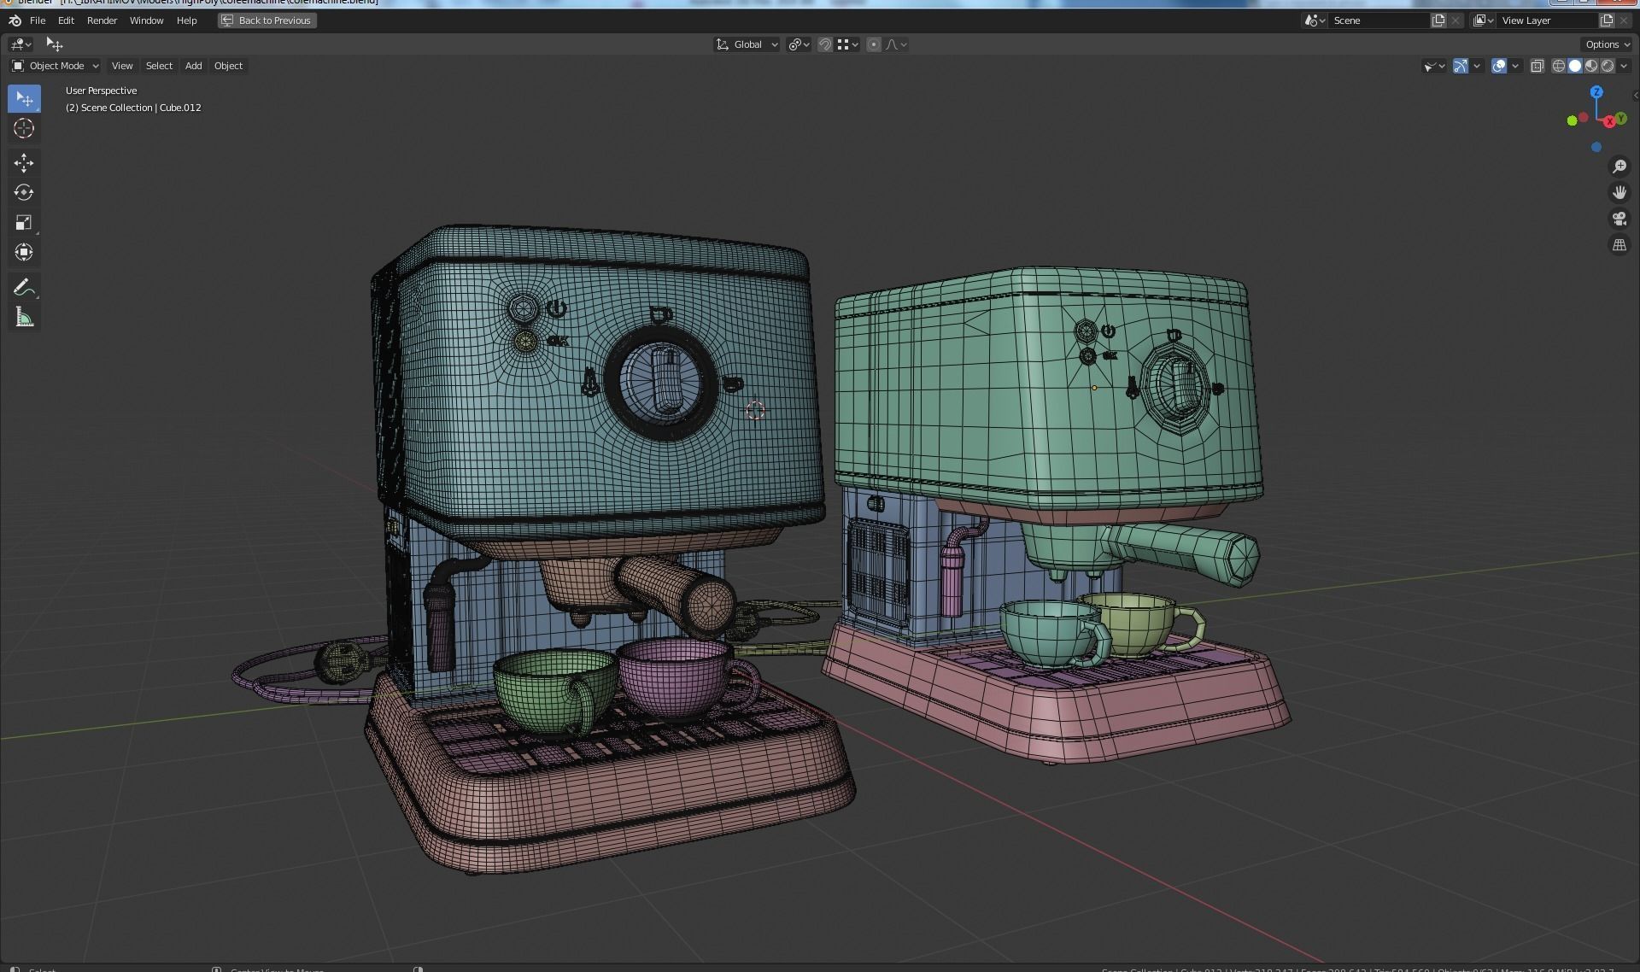Open the Window menu
This screenshot has width=1640, height=972.
[146, 20]
